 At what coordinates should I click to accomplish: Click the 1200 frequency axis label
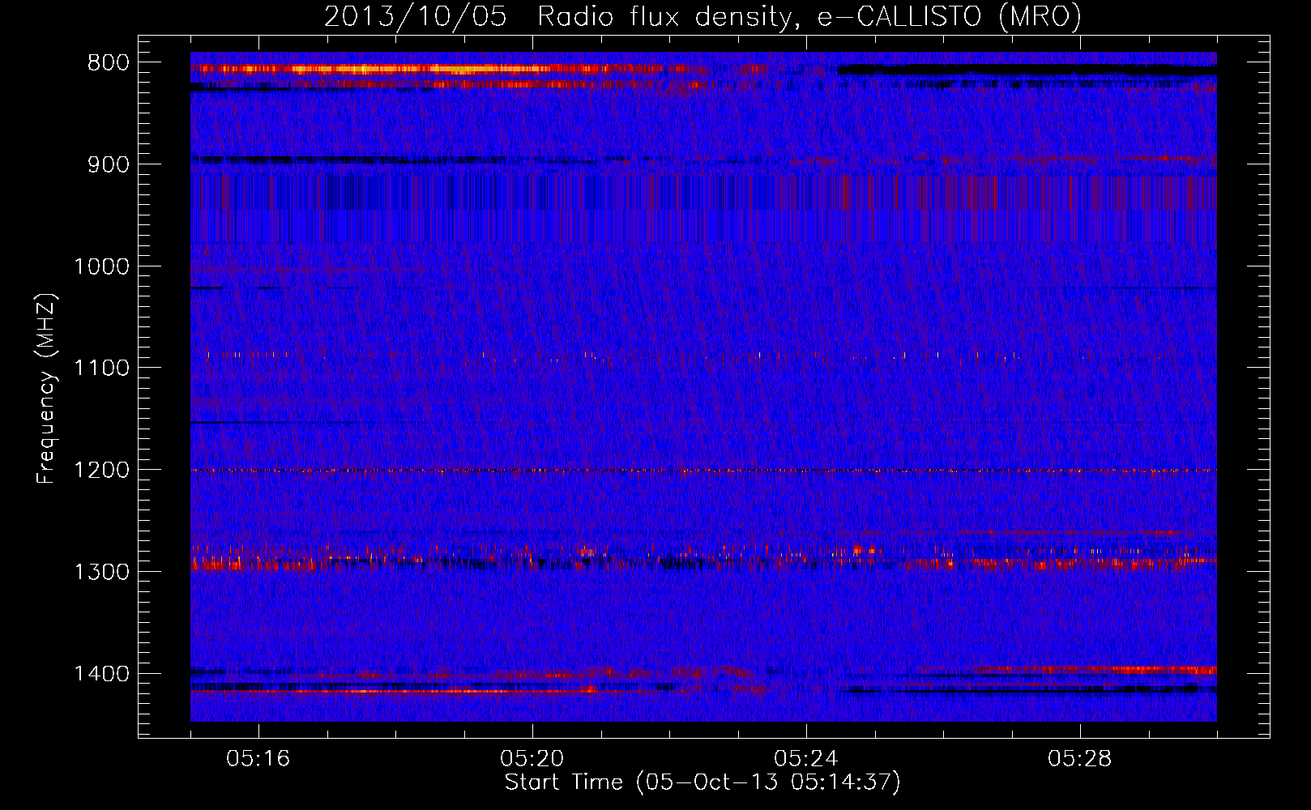[101, 471]
